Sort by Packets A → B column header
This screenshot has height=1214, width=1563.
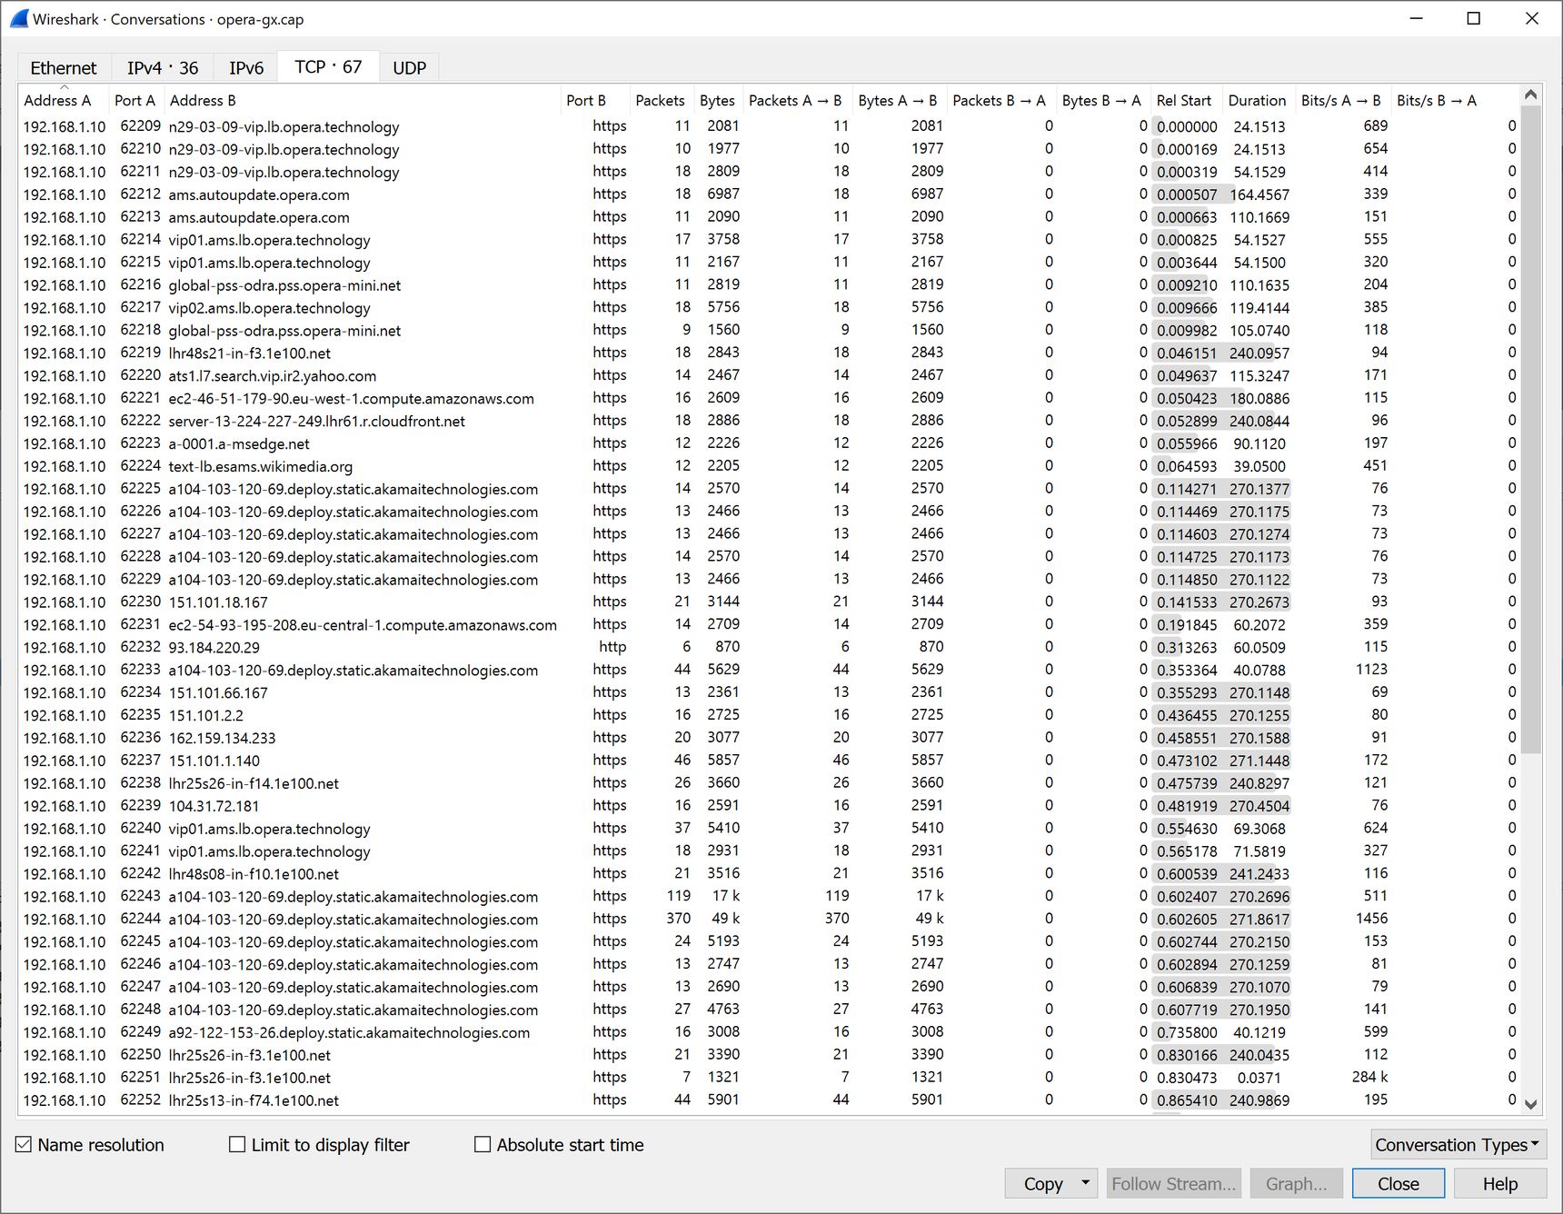(796, 101)
